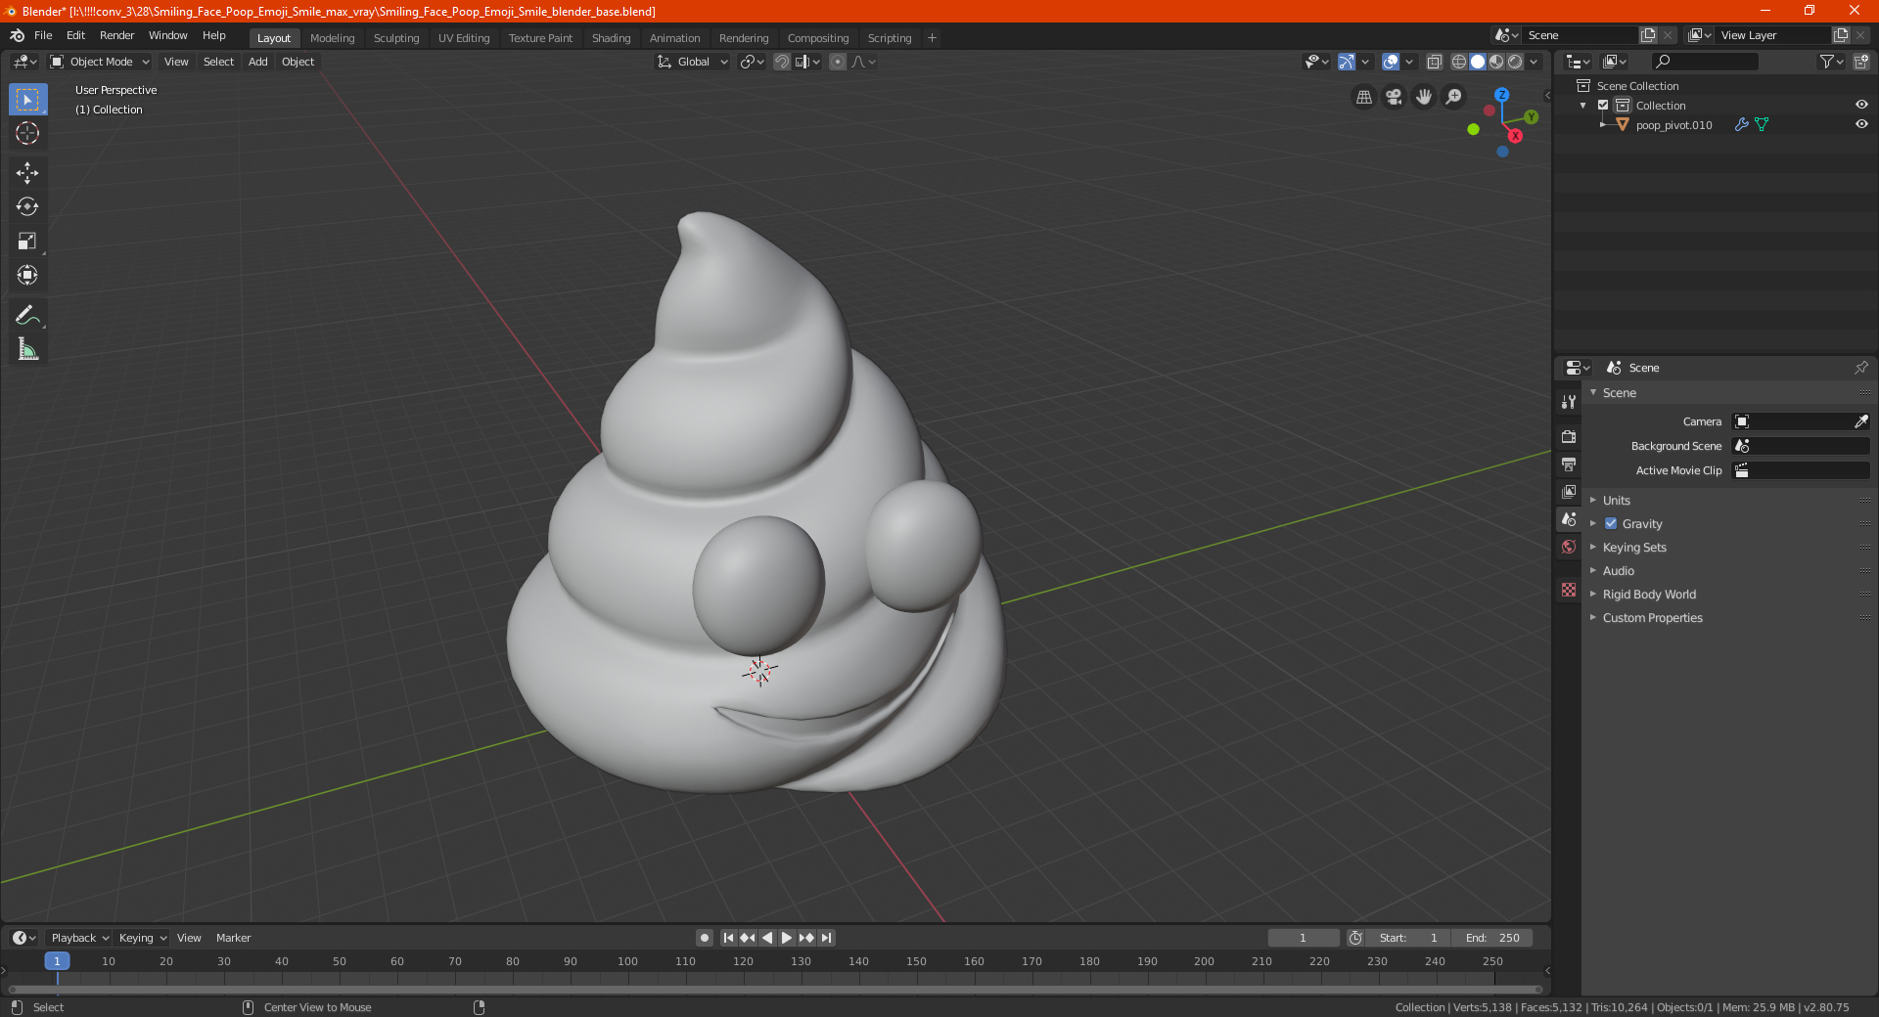Switch to the Shading workspace tab
Screen dimensions: 1879x1017
point(611,38)
